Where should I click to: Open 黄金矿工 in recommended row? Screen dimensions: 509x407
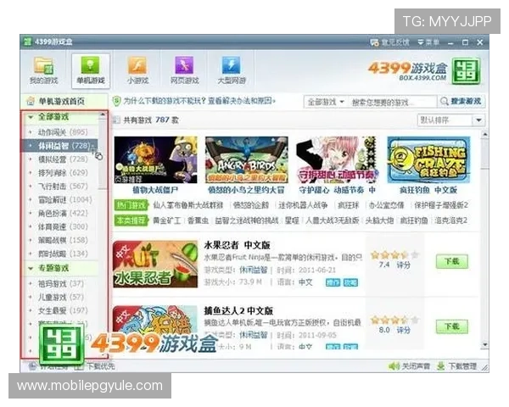pyautogui.click(x=166, y=220)
